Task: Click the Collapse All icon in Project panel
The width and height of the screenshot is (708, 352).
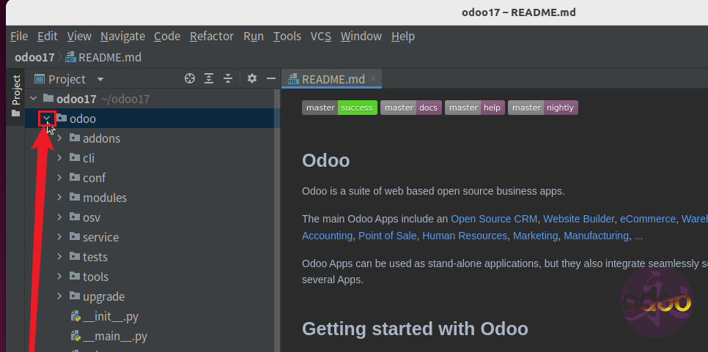Action: 228,79
